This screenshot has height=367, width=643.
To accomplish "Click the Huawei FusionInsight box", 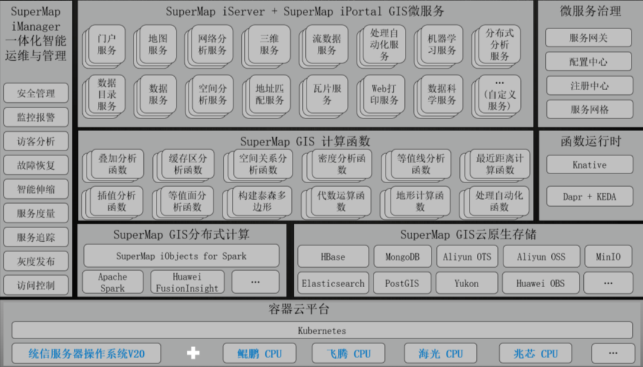I will pyautogui.click(x=187, y=282).
